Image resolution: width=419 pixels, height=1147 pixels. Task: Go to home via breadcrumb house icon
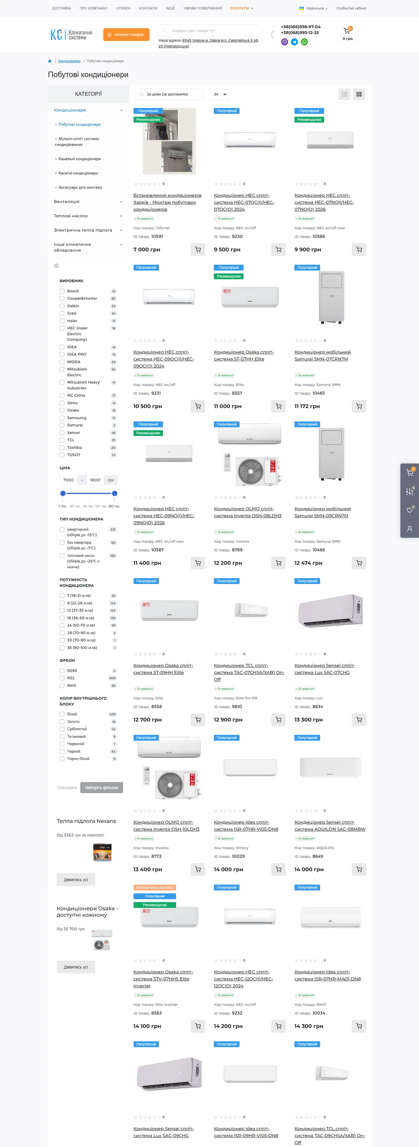(x=50, y=61)
